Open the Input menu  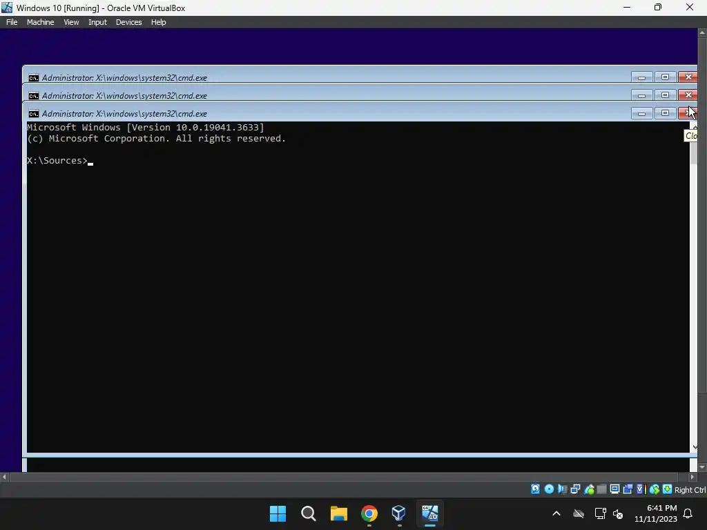97,22
